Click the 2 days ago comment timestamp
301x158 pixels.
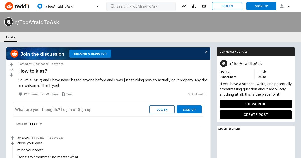[56, 138]
